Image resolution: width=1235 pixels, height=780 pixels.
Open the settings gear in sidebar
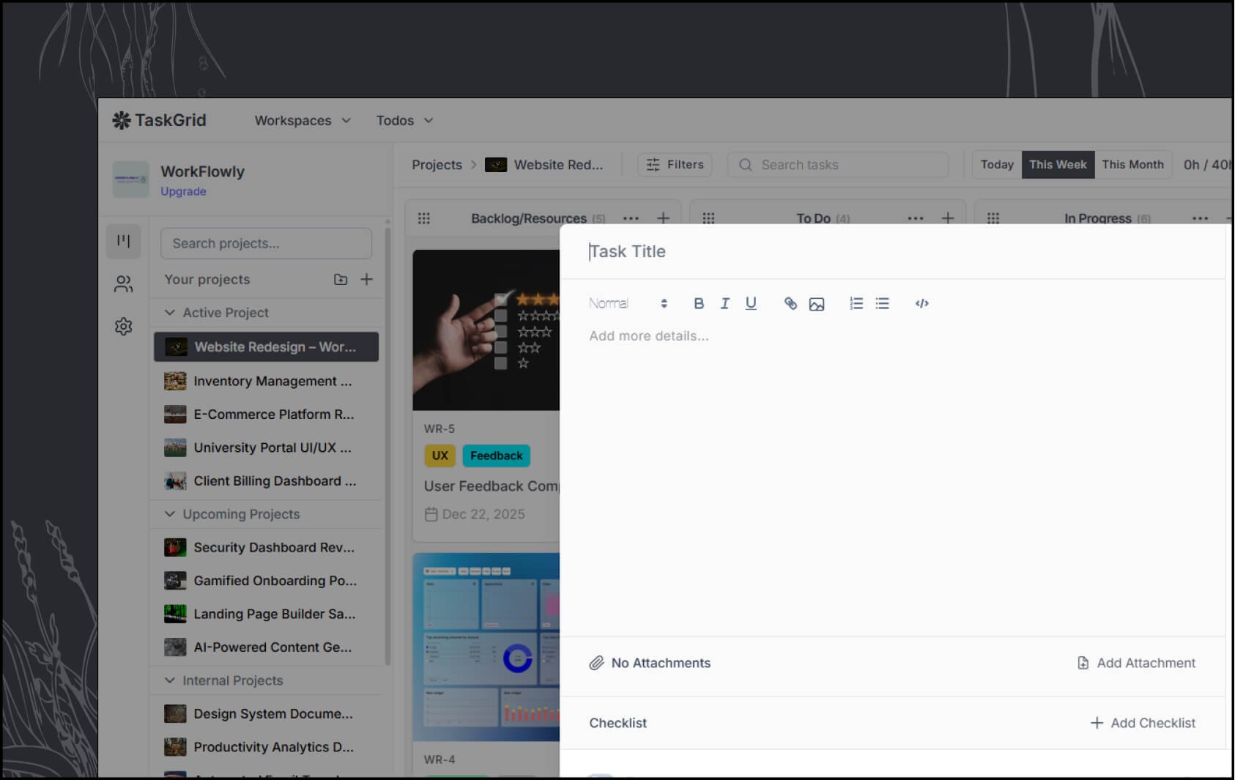[123, 326]
